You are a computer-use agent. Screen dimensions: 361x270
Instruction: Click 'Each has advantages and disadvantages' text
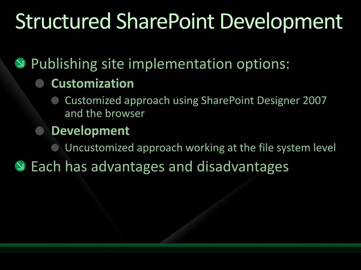coord(160,166)
